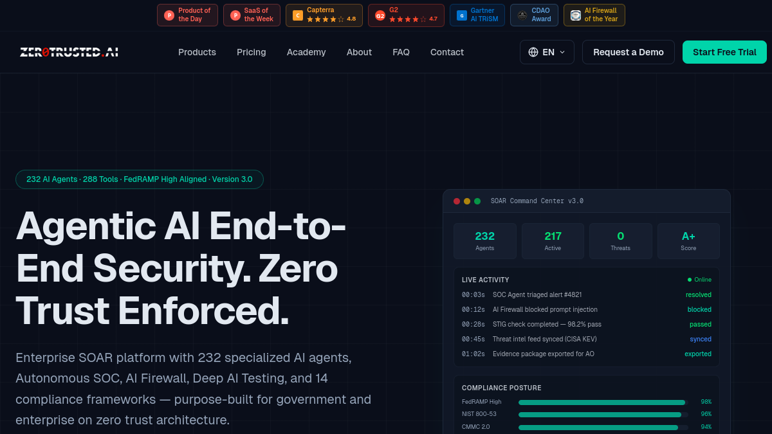Image resolution: width=772 pixels, height=434 pixels.
Task: Click the 98% FedRAMP High value
Action: click(706, 402)
